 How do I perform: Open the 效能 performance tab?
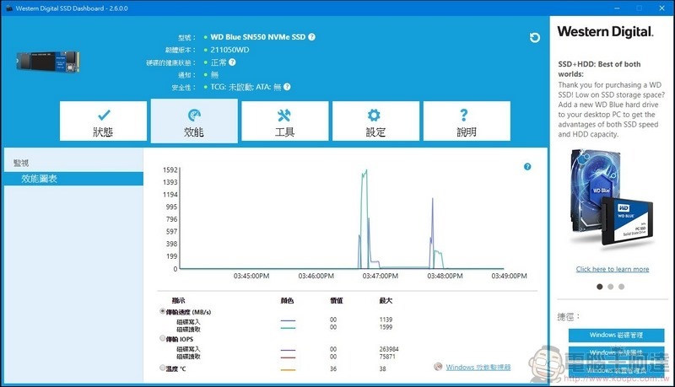194,121
